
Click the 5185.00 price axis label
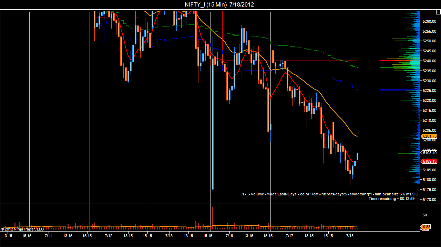click(x=429, y=170)
